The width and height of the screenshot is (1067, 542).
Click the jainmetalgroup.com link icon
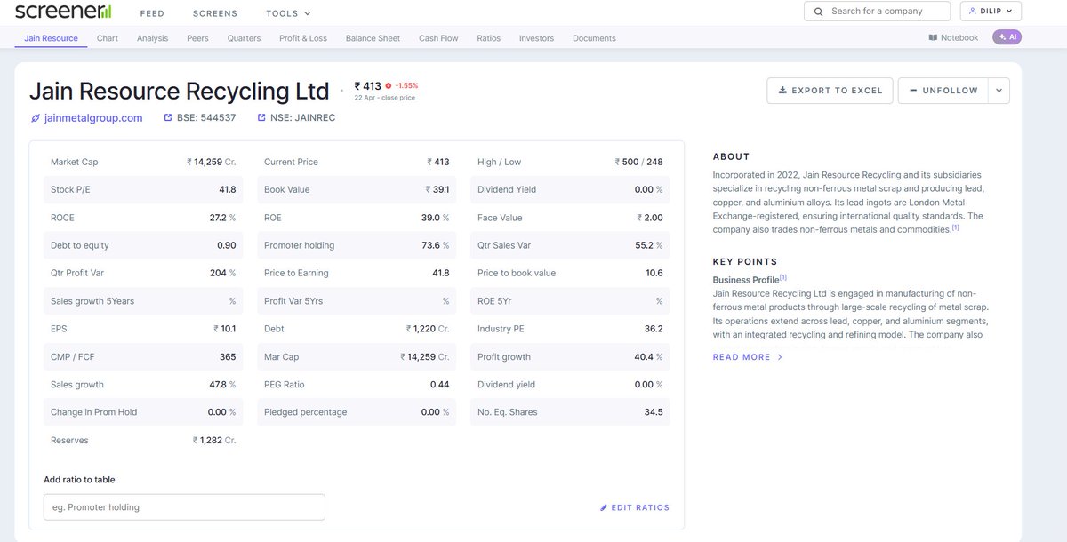pos(36,117)
